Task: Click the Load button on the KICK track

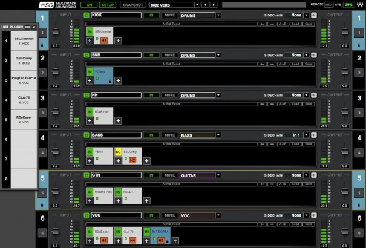Action: (x=295, y=24)
